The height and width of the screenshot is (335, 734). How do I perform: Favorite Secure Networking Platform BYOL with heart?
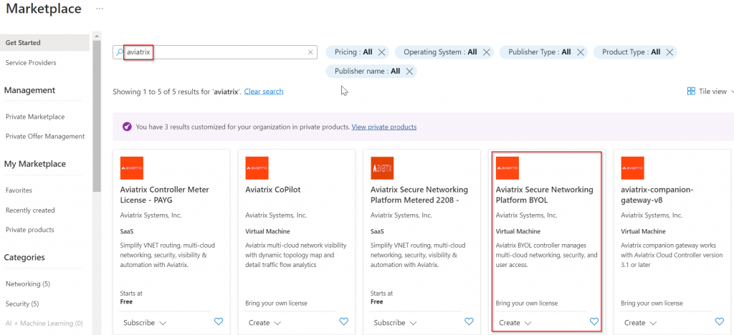pos(594,321)
